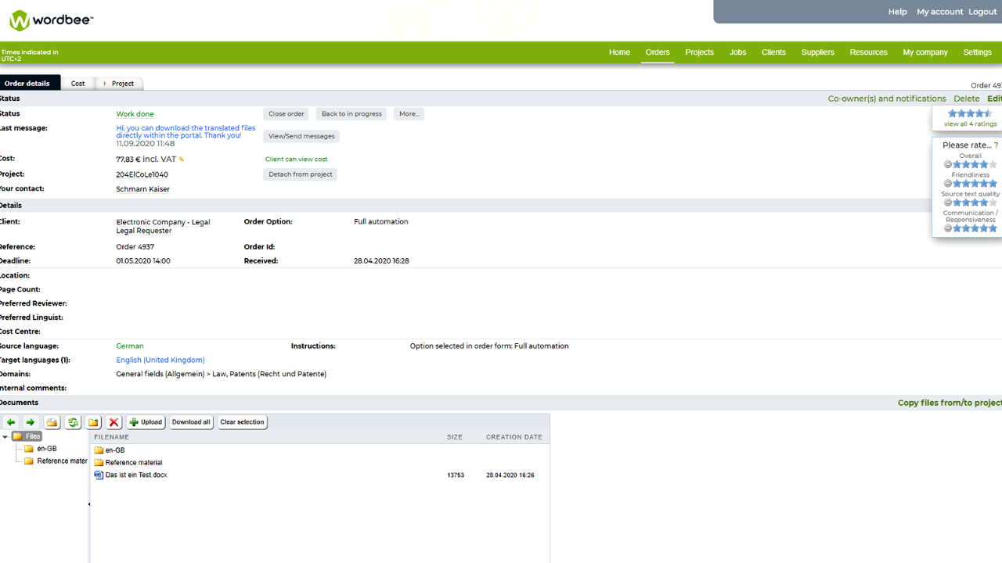This screenshot has height=563, width=1002.
Task: Set Overall rating to five stars
Action: pos(993,165)
